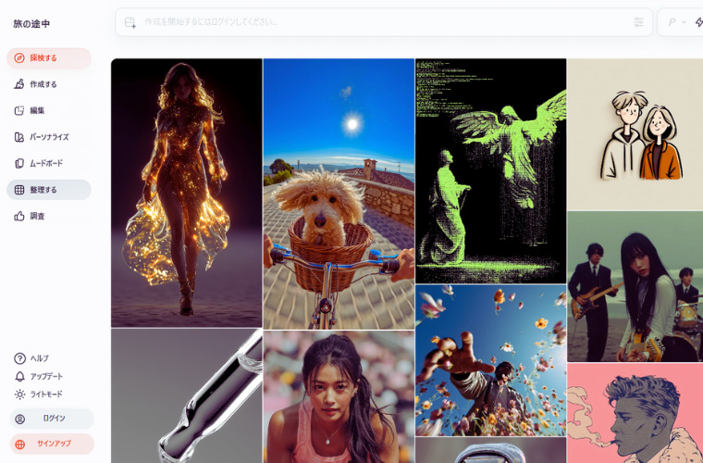Click the 作成する (Create) icon
This screenshot has height=463, width=703.
coord(19,84)
